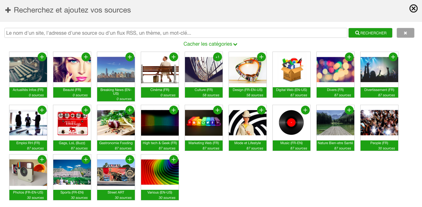Screen dimensions: 422x207
Task: Open the Music vinyl record thumbnail
Action: 292,123
